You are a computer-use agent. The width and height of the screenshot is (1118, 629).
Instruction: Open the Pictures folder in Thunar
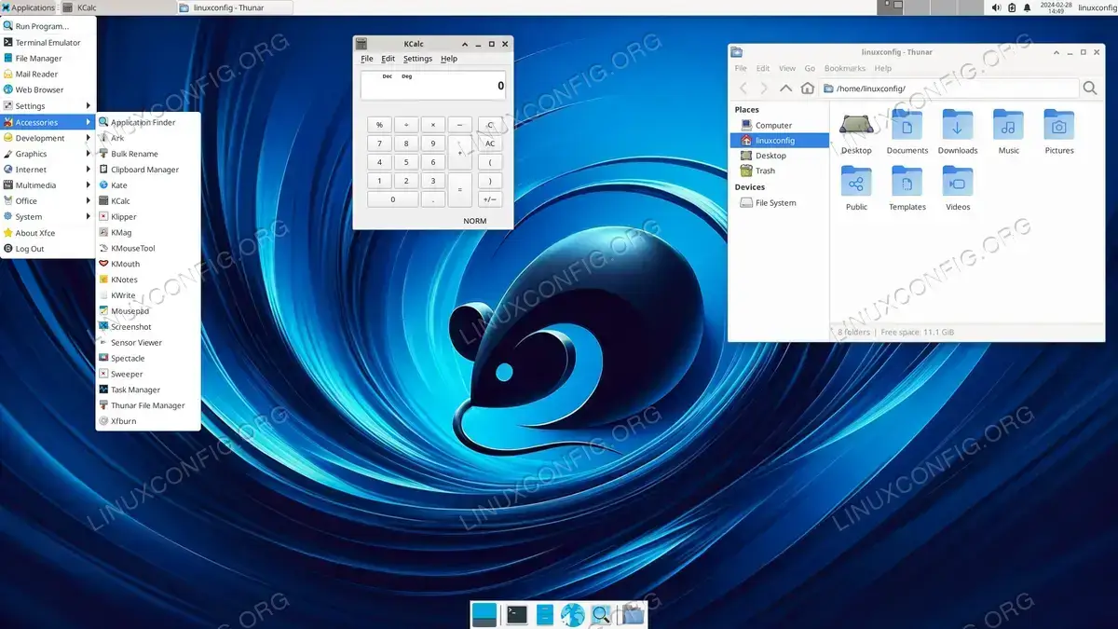pos(1058,132)
